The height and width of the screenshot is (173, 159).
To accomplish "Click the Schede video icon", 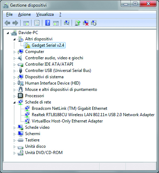I will point(21,127).
